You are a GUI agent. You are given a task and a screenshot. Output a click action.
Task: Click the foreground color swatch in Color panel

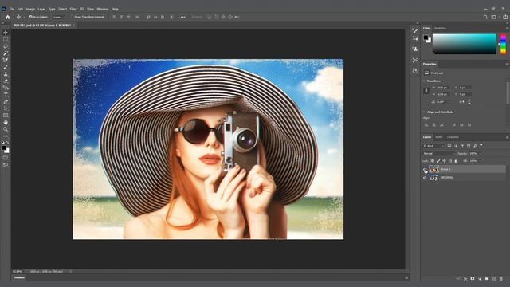tap(426, 37)
